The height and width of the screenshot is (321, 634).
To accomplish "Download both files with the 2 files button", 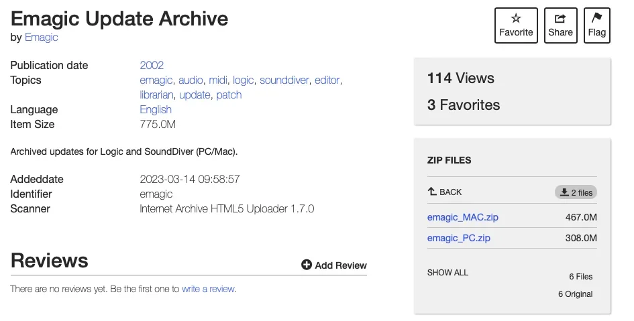I will point(576,192).
